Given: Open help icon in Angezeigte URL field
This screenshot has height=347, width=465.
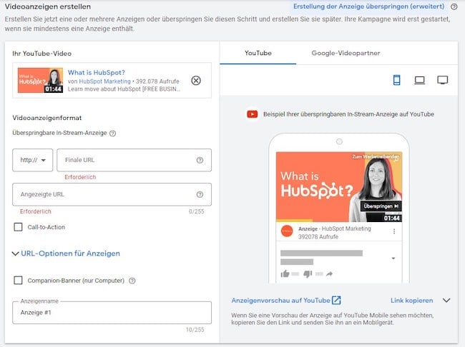Looking at the screenshot, I should coord(200,194).
